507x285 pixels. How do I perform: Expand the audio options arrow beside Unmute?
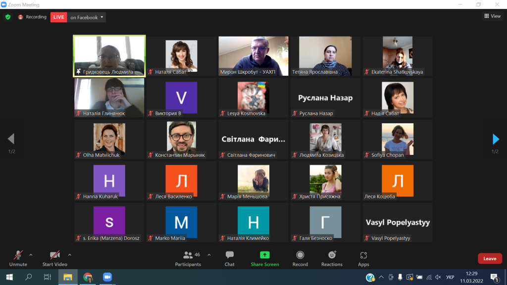click(x=31, y=255)
